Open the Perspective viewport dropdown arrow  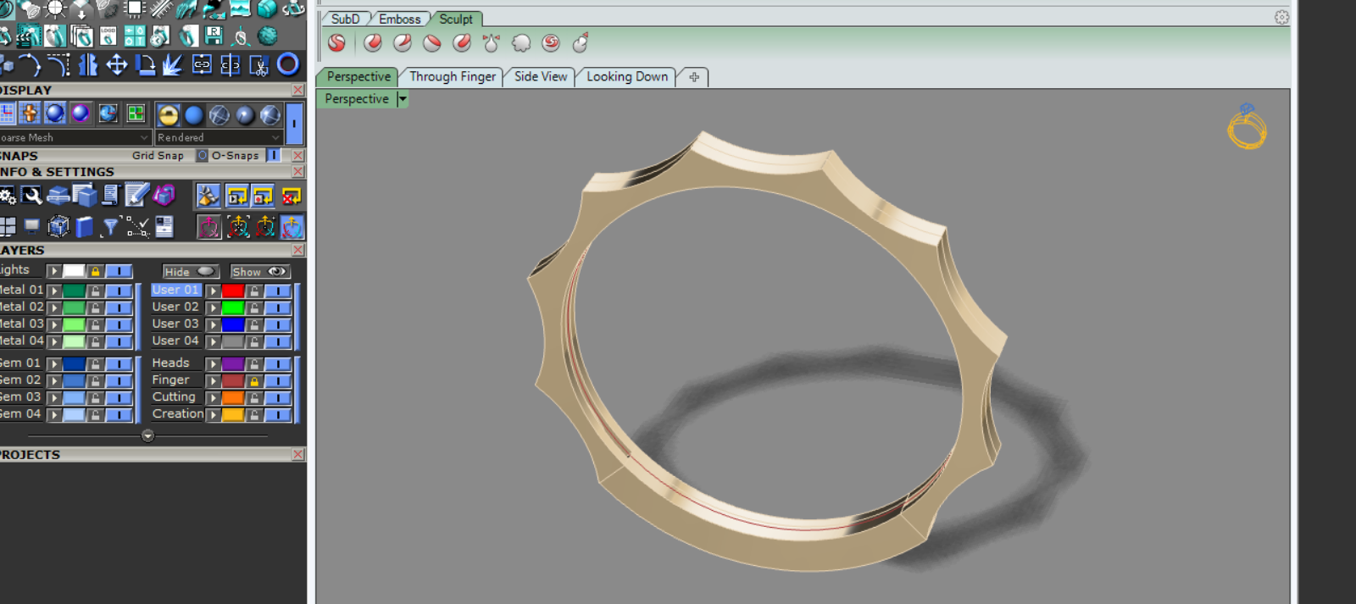pos(403,99)
